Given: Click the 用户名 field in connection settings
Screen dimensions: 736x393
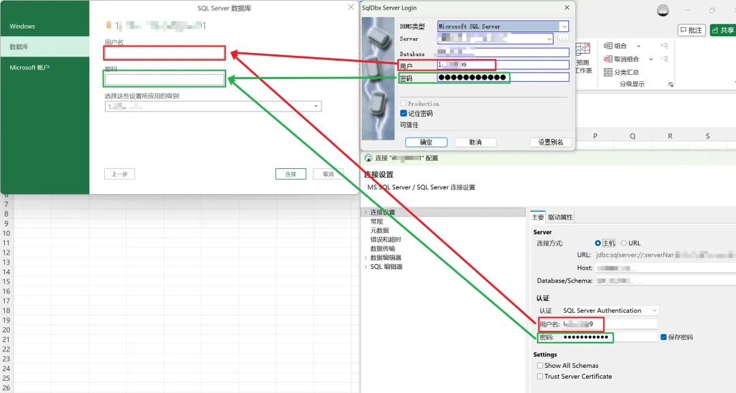Looking at the screenshot, I should tap(609, 324).
